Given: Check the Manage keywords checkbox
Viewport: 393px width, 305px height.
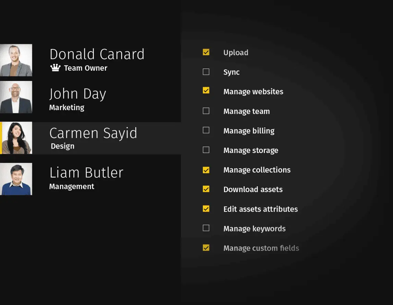Looking at the screenshot, I should pos(206,228).
